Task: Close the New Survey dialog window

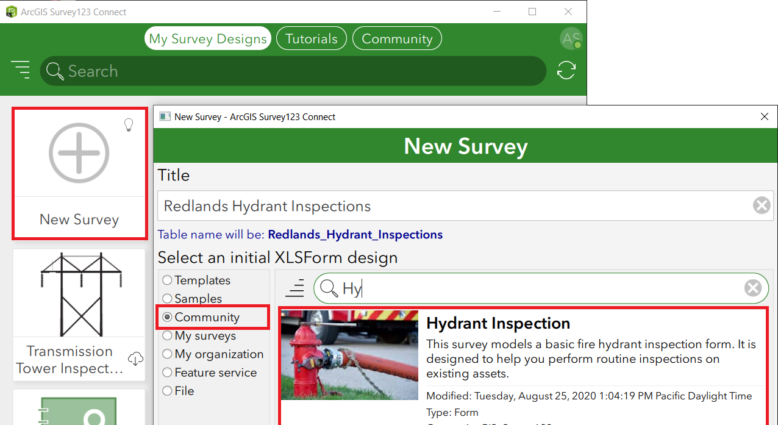Action: tap(765, 116)
